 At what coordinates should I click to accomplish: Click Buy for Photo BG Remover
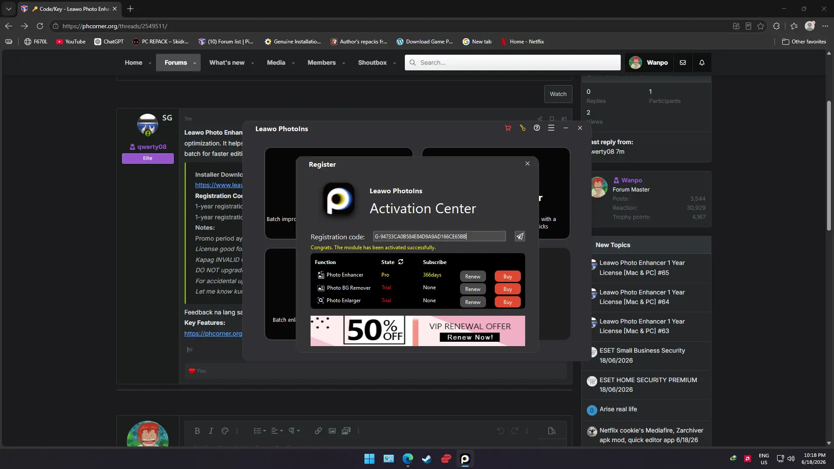[507, 289]
